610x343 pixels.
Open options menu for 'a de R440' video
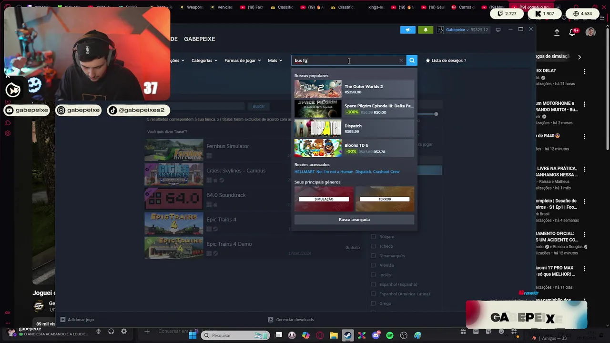point(584,137)
